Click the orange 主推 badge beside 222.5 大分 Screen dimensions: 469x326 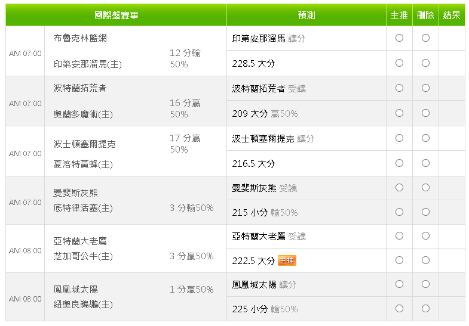coord(287,260)
